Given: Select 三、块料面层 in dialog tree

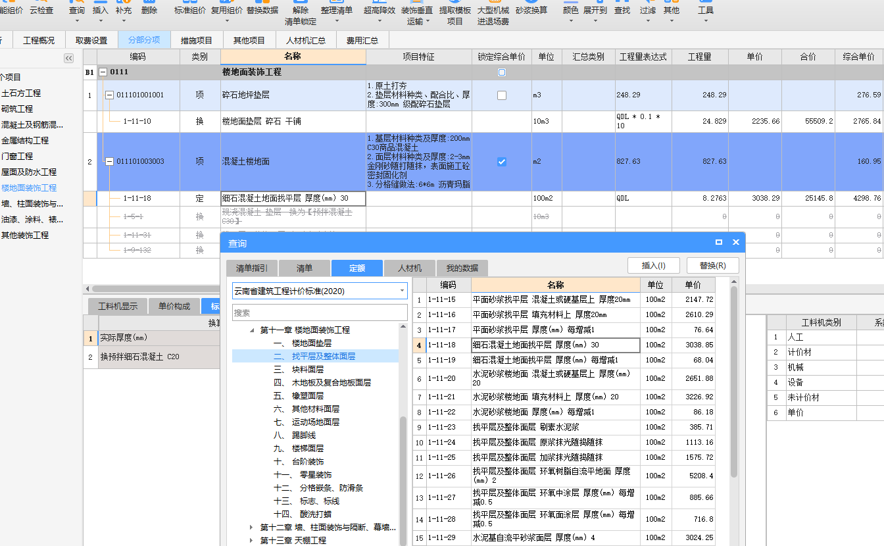Looking at the screenshot, I should tap(299, 370).
